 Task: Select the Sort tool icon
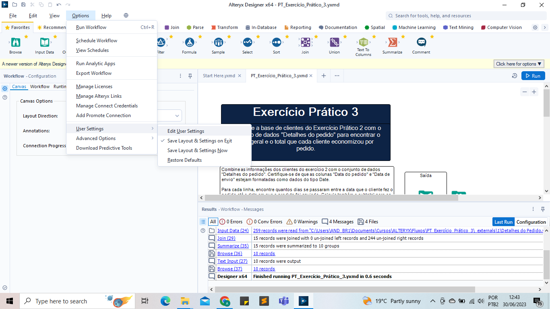pos(276,42)
